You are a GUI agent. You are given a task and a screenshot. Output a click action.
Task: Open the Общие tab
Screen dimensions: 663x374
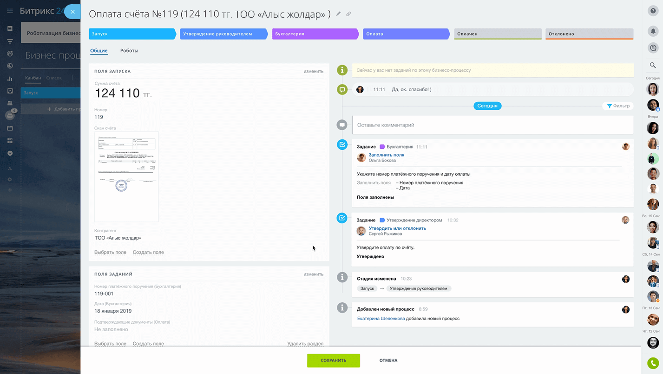pyautogui.click(x=99, y=51)
